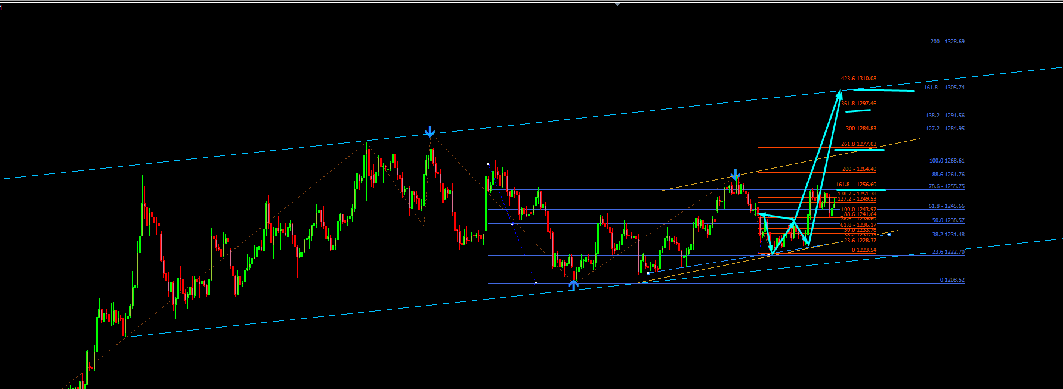Click the 100.0 1243.97 orange level label
This screenshot has height=389, width=1063.
[859, 210]
